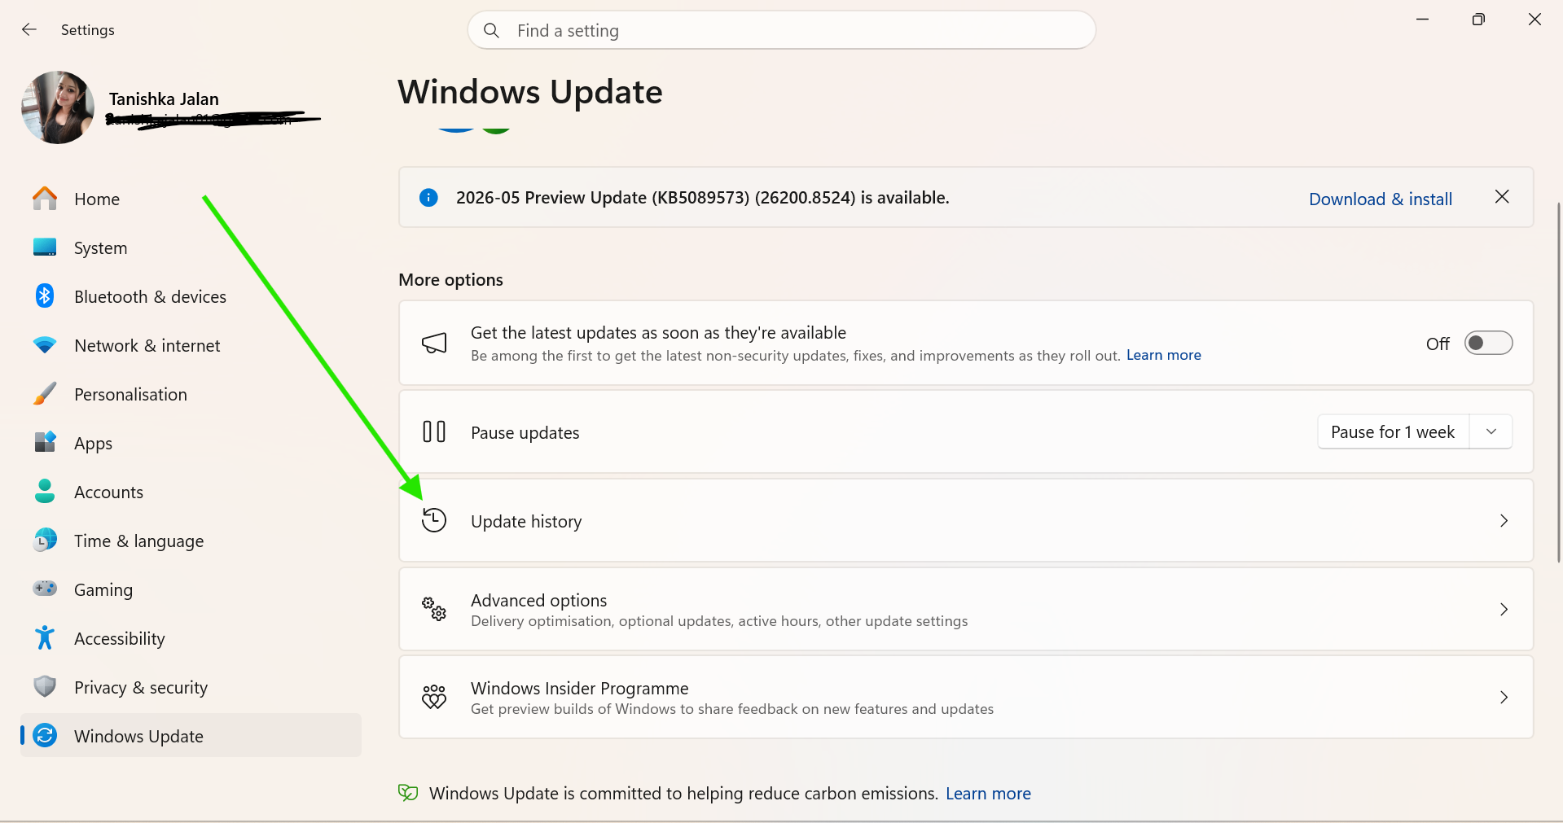1563x823 pixels.
Task: Click Learn more about carbon emissions
Action: coord(988,793)
